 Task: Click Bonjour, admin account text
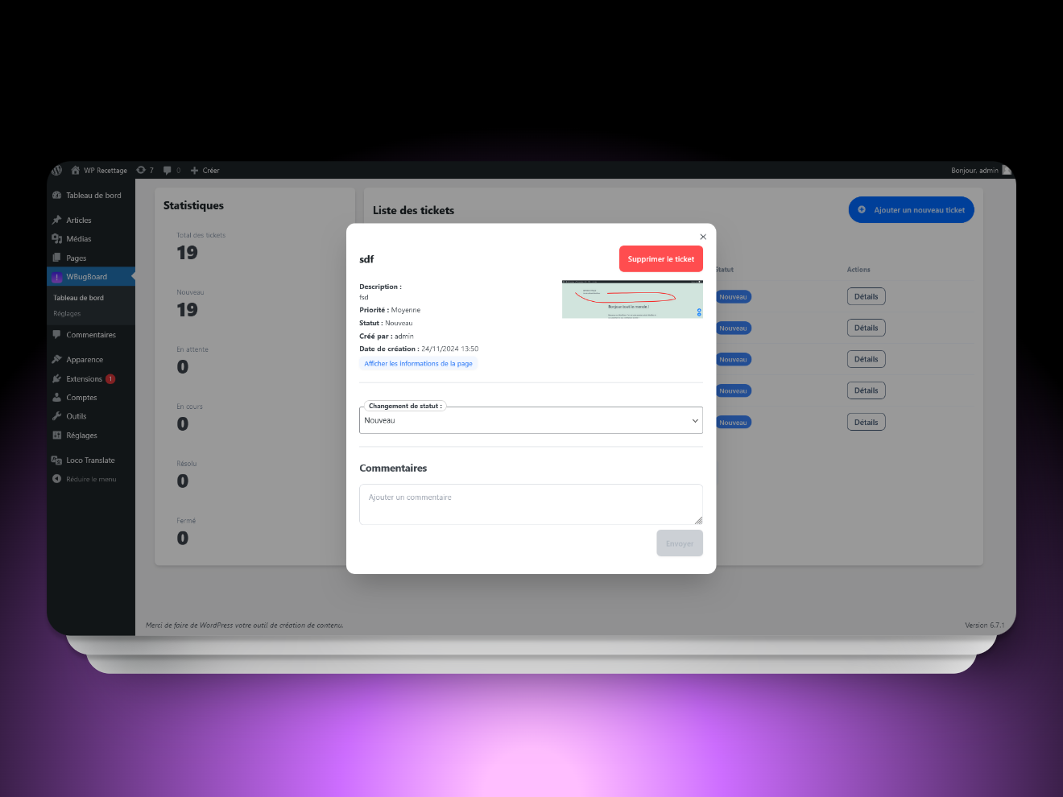tap(974, 171)
